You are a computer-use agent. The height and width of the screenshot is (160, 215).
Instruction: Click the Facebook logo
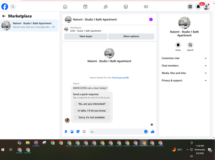[x=5, y=7]
